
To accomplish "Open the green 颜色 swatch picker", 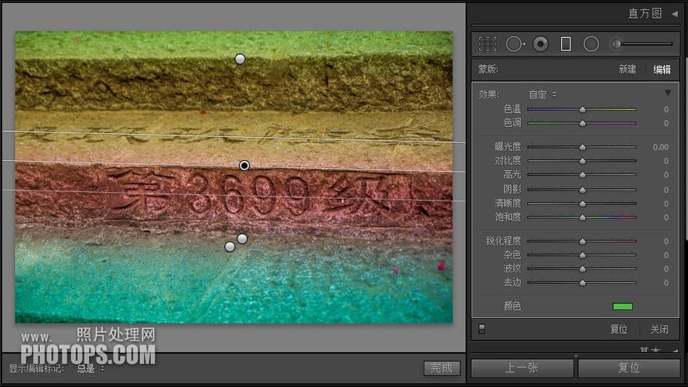I will (x=622, y=307).
